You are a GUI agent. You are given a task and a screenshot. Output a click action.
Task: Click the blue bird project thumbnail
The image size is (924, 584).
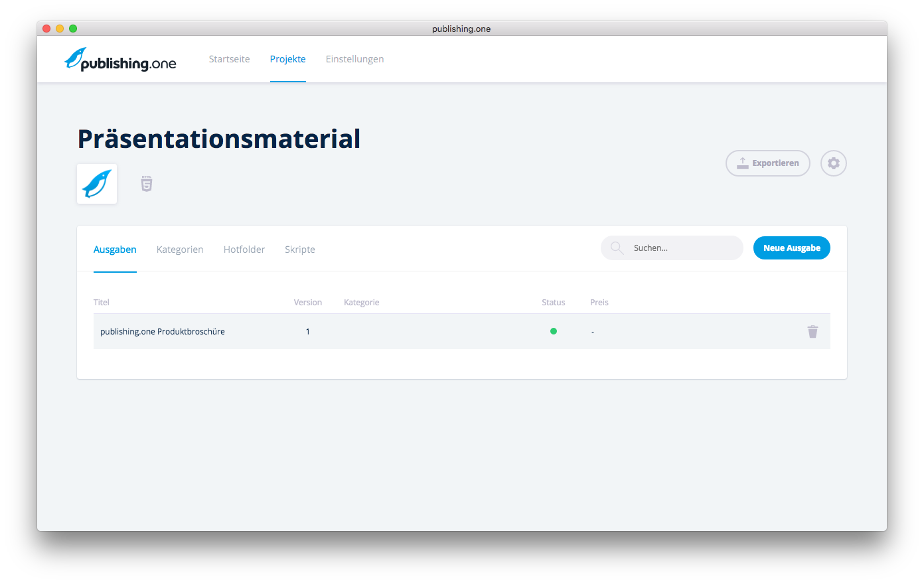coord(97,184)
